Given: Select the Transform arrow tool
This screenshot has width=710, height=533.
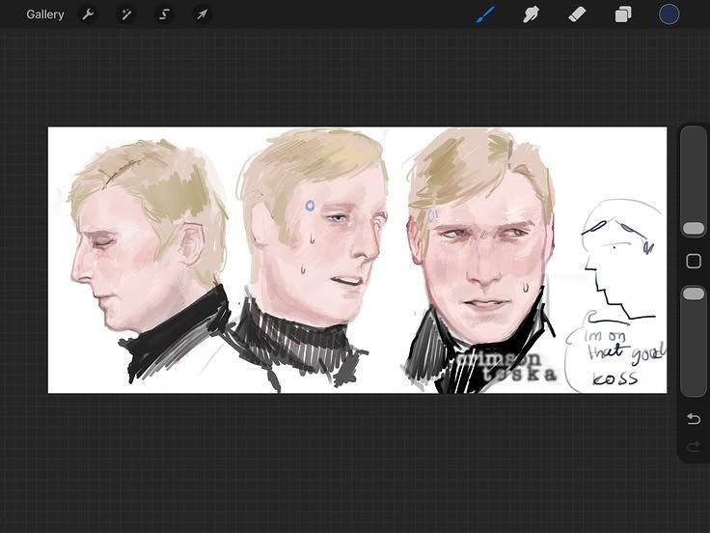Looking at the screenshot, I should tap(202, 14).
